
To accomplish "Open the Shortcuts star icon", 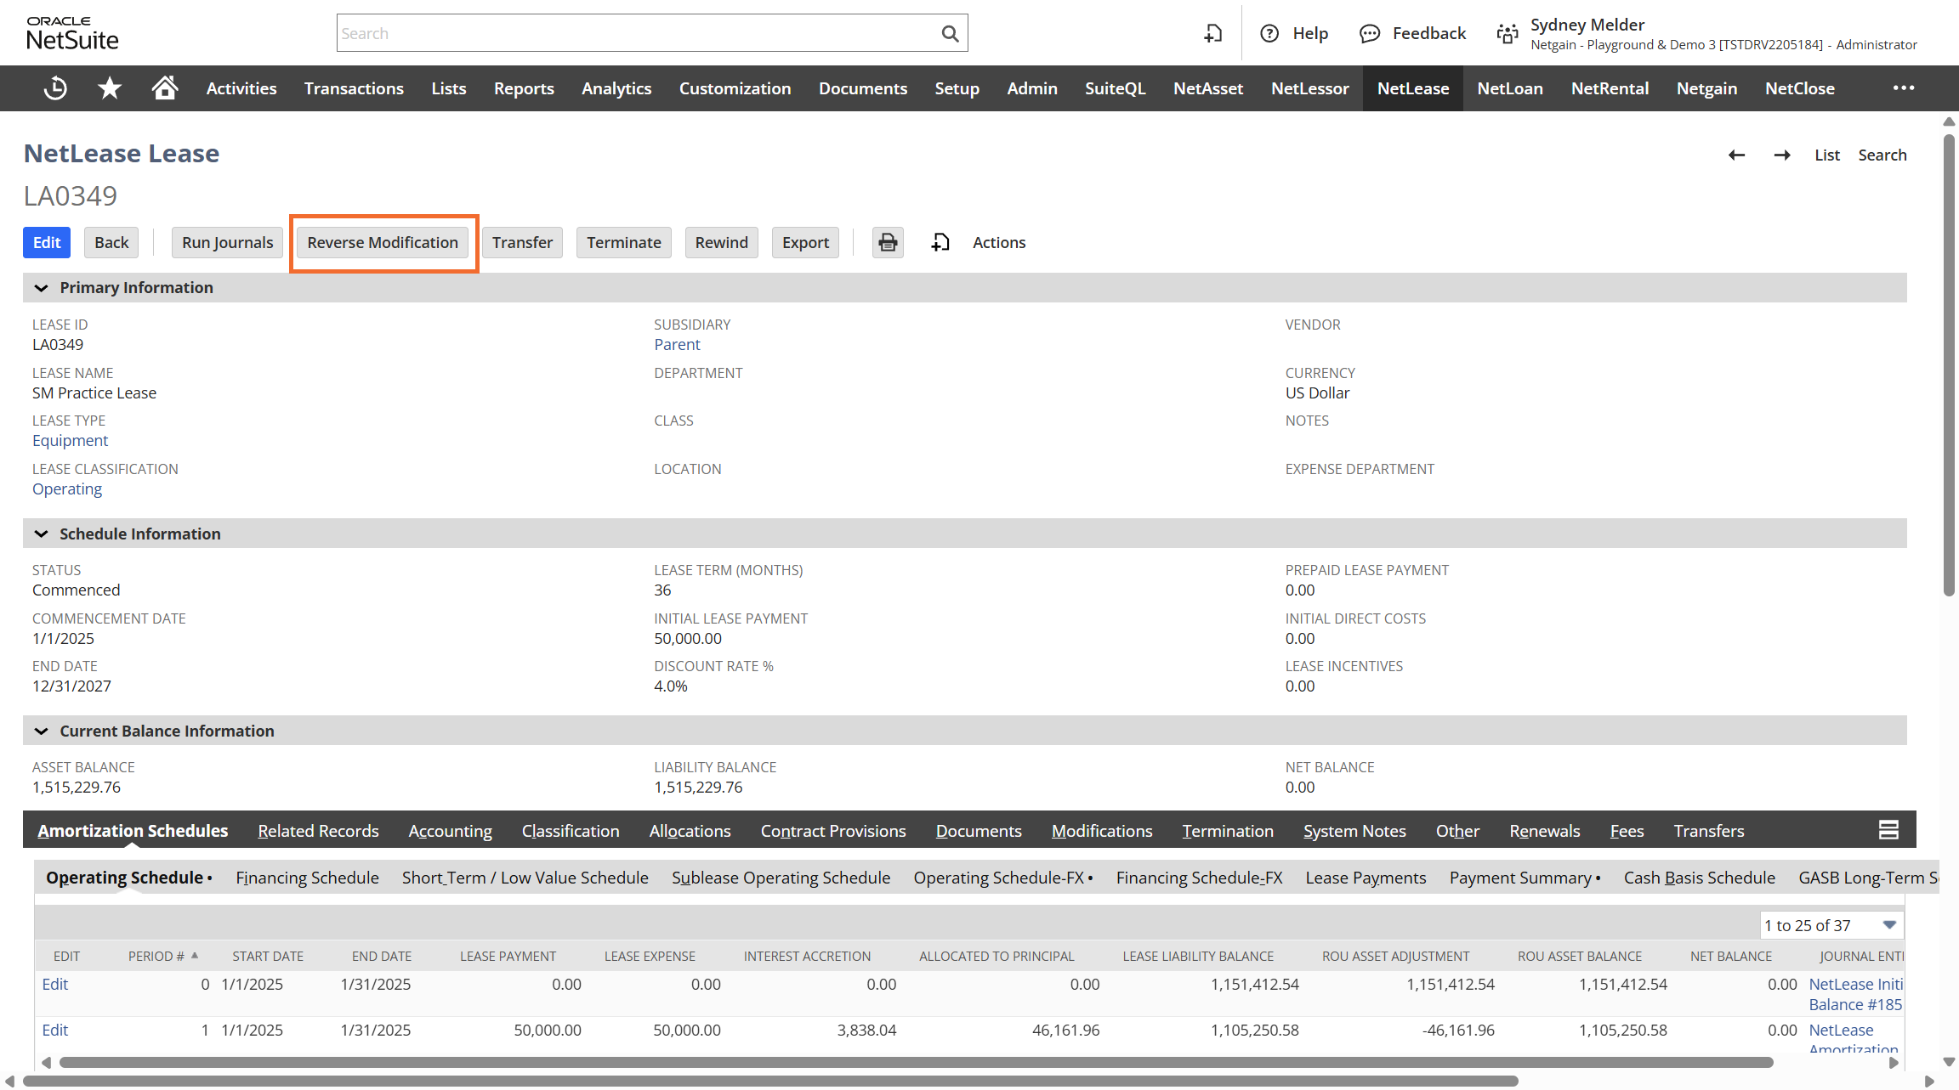I will coord(110,88).
